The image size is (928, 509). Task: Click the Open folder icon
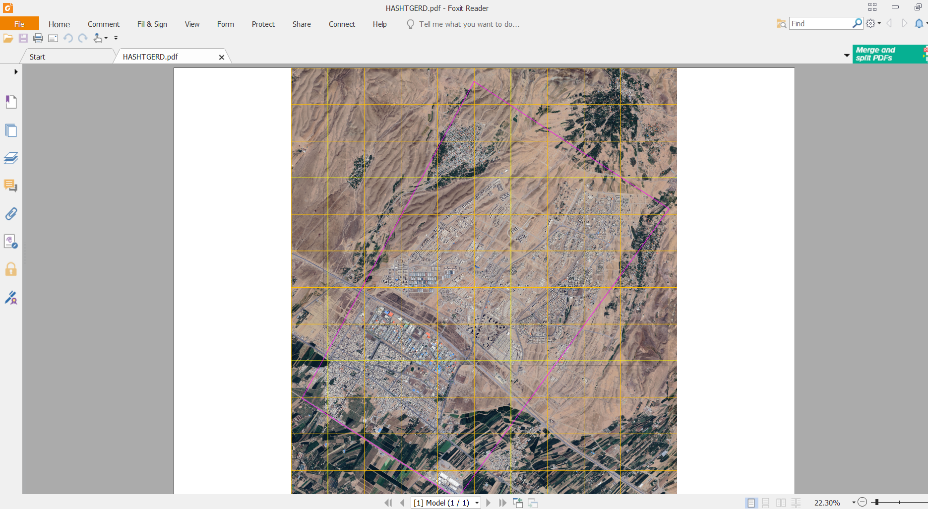8,38
